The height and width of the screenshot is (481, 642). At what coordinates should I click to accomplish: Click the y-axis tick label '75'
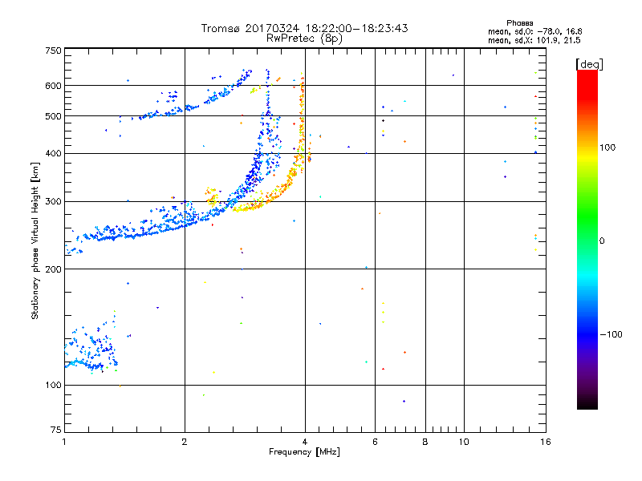pos(56,430)
